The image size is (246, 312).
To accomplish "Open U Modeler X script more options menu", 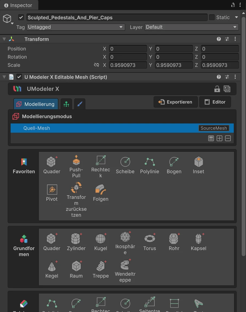I will [x=235, y=77].
